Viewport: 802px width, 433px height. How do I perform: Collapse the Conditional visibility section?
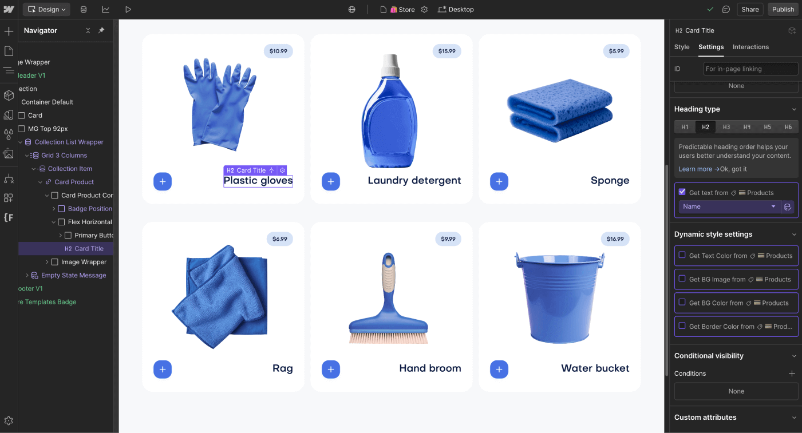click(794, 356)
